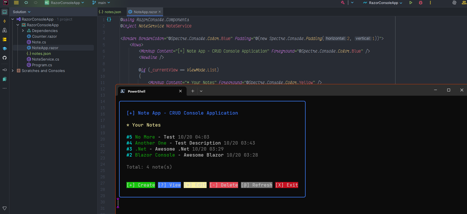Open the Rider main hamburger menu
467x214 pixels.
[16, 3]
